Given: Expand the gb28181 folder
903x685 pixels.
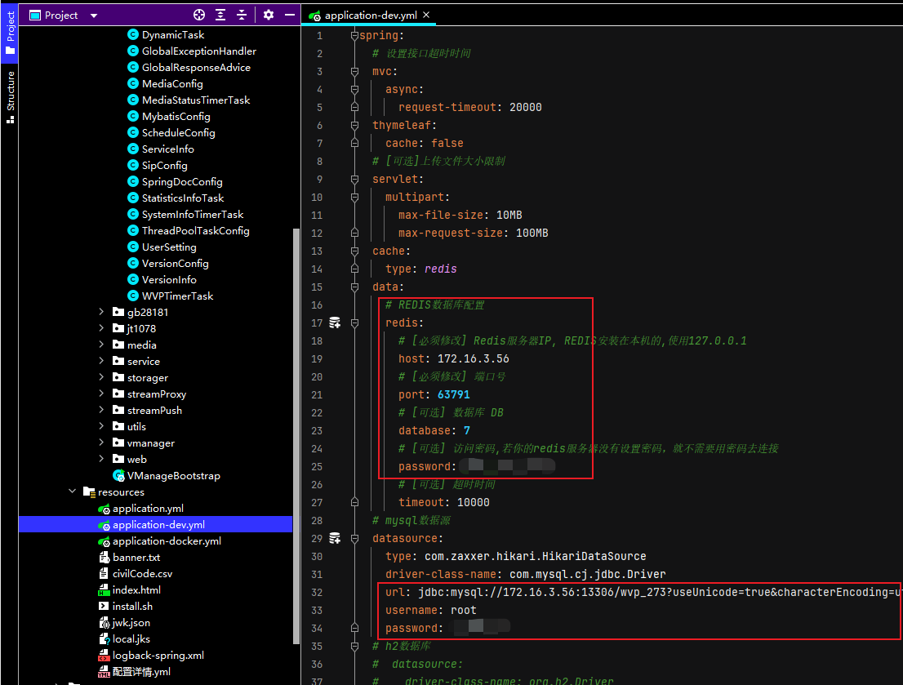Looking at the screenshot, I should coord(101,312).
